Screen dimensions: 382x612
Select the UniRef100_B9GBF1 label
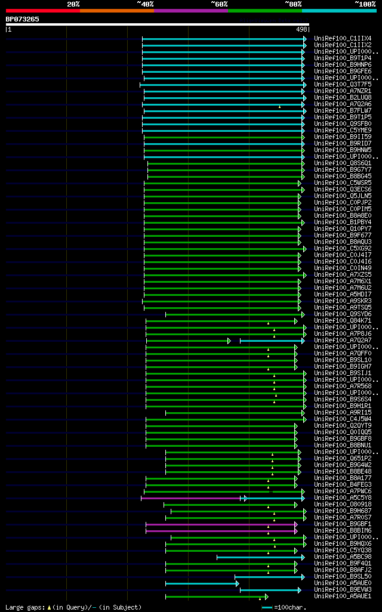343,524
